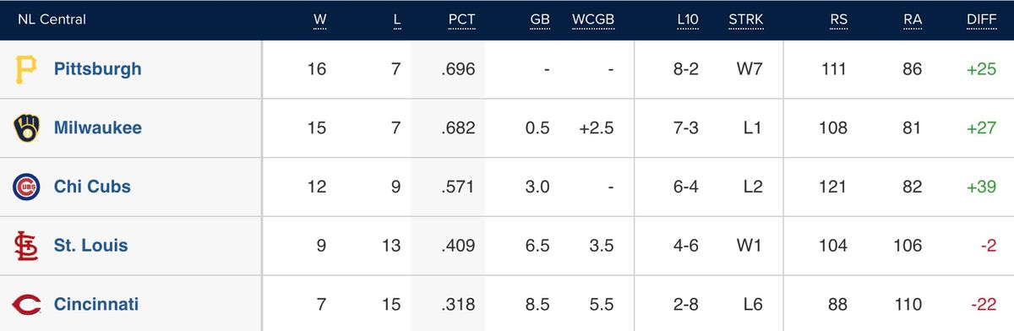This screenshot has width=1014, height=331.
Task: Open the Chi Cubs team link
Action: pos(92,187)
